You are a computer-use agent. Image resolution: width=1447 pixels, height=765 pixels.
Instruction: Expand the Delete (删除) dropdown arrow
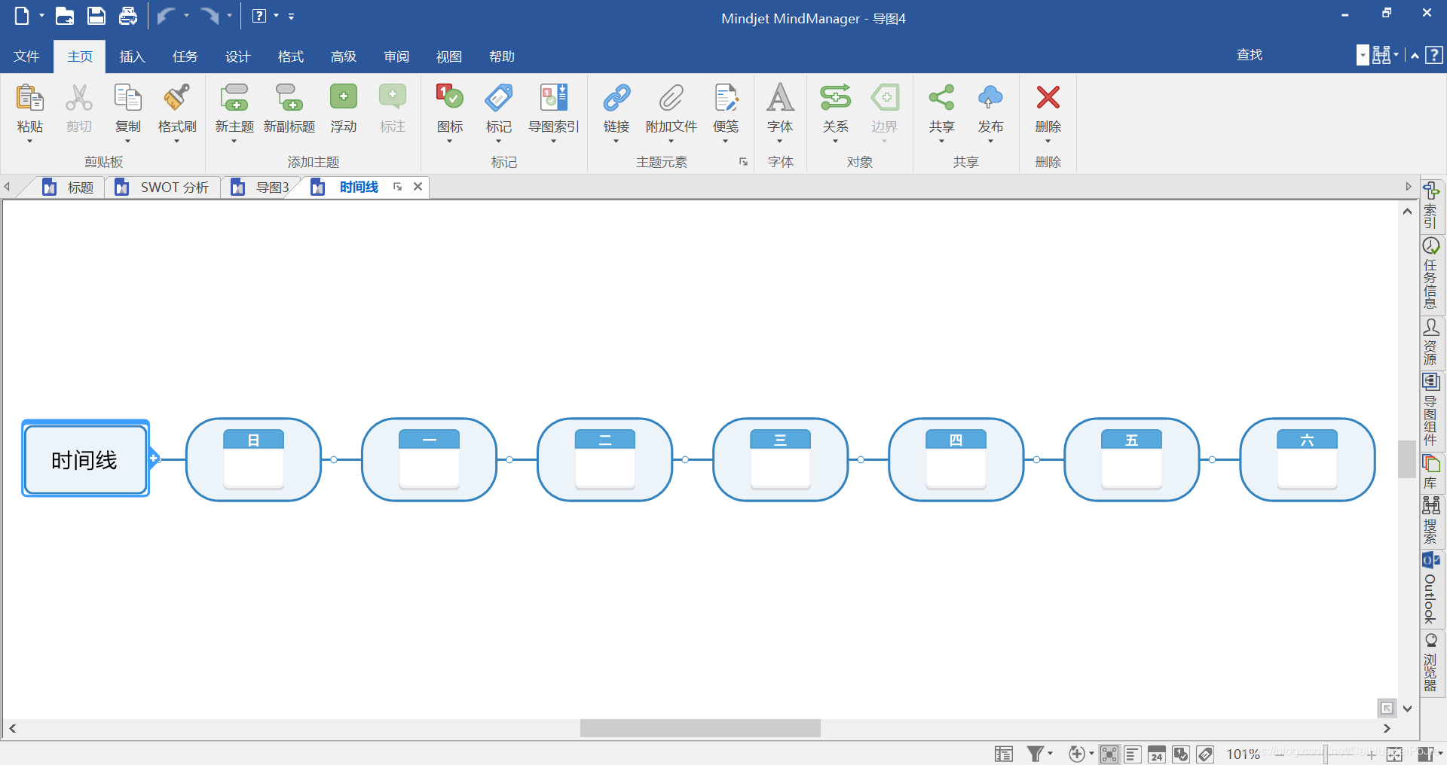[x=1048, y=142]
